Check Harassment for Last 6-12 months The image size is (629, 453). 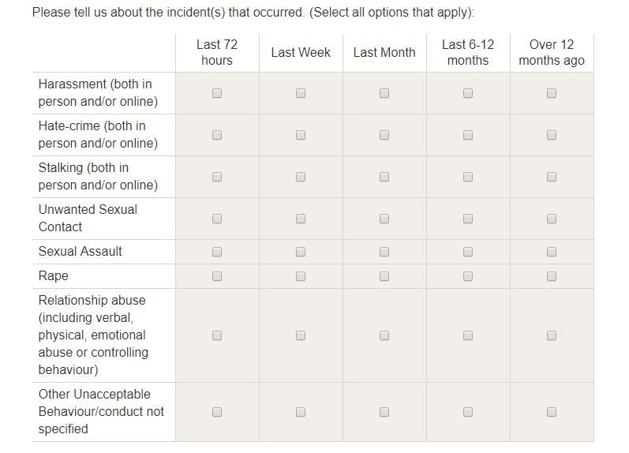468,93
